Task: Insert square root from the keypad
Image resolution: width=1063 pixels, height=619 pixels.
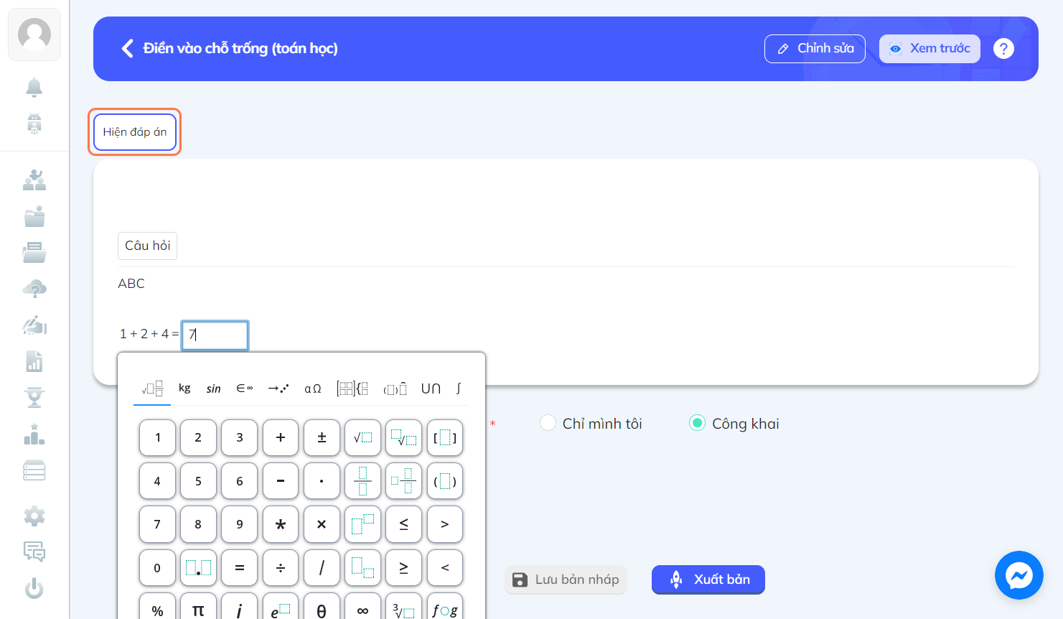Action: pyautogui.click(x=362, y=437)
